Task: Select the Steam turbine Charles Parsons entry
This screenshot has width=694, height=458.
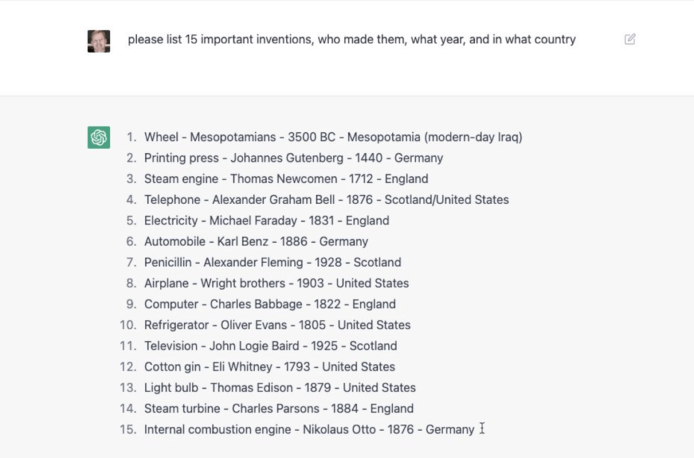Action: (x=278, y=409)
